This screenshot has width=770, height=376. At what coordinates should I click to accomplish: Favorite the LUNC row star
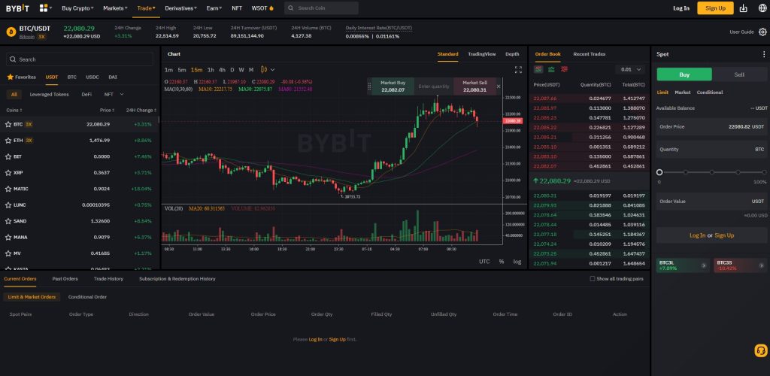tap(8, 205)
